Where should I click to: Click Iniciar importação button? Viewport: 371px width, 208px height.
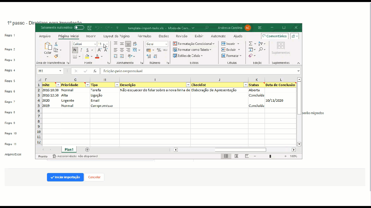65,177
